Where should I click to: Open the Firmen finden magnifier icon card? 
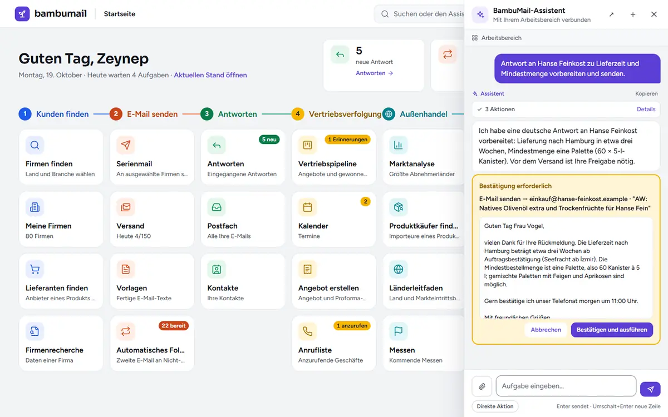pos(61,157)
